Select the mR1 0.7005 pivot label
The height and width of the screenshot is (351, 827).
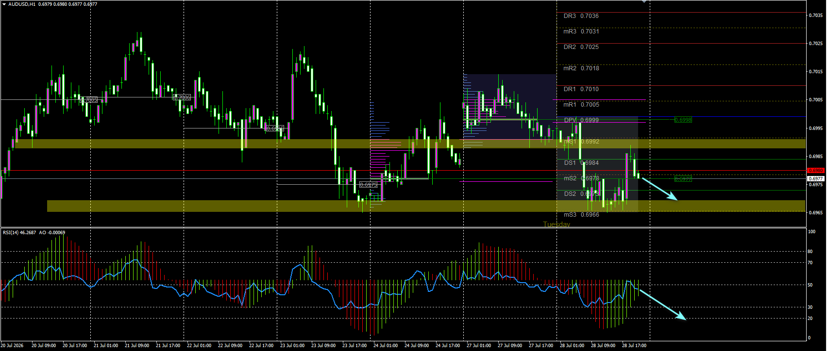581,105
